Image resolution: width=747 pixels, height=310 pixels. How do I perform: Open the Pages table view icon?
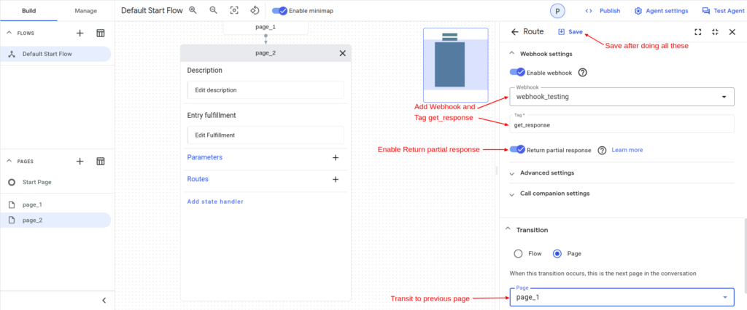(101, 162)
